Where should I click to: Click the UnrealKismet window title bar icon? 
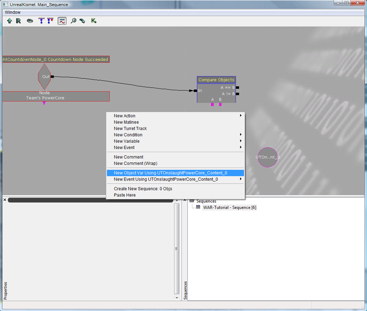point(5,4)
